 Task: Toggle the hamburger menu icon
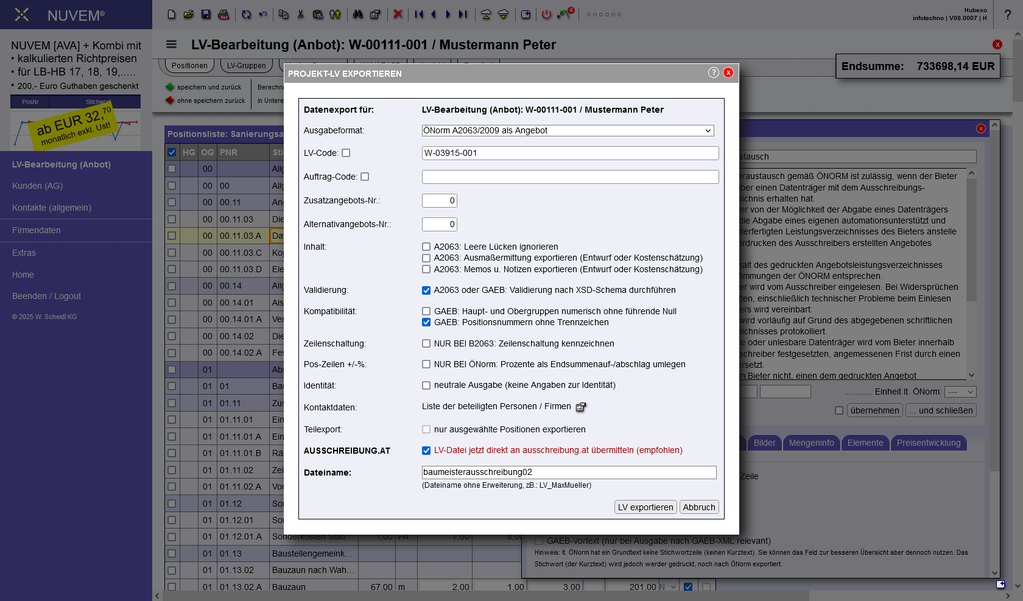(x=172, y=44)
